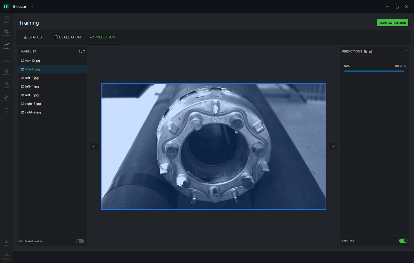Go to the Annotation section
This screenshot has width=414, height=263.
coord(6,33)
